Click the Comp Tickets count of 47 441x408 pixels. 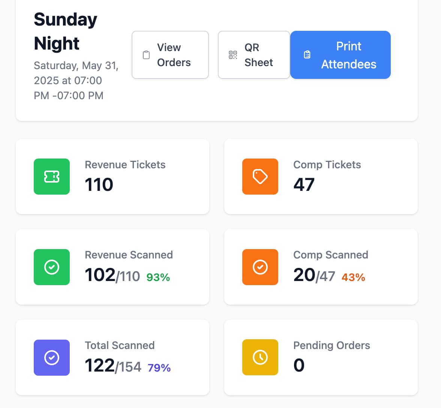tap(304, 184)
